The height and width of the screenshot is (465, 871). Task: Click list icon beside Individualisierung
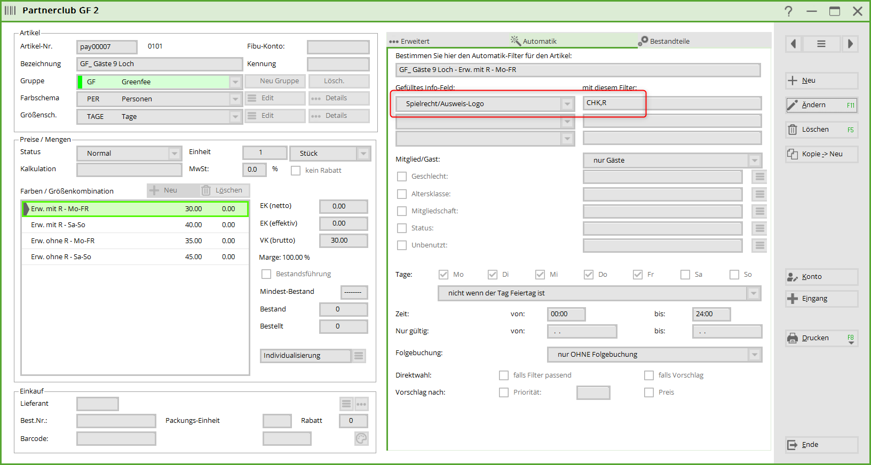point(359,356)
